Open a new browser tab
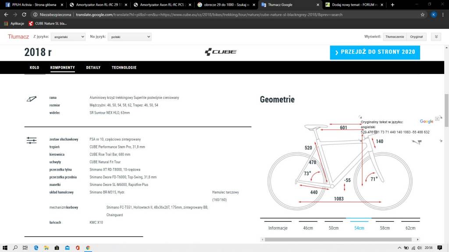Screen dimensions: 449x252 coord(392,4)
